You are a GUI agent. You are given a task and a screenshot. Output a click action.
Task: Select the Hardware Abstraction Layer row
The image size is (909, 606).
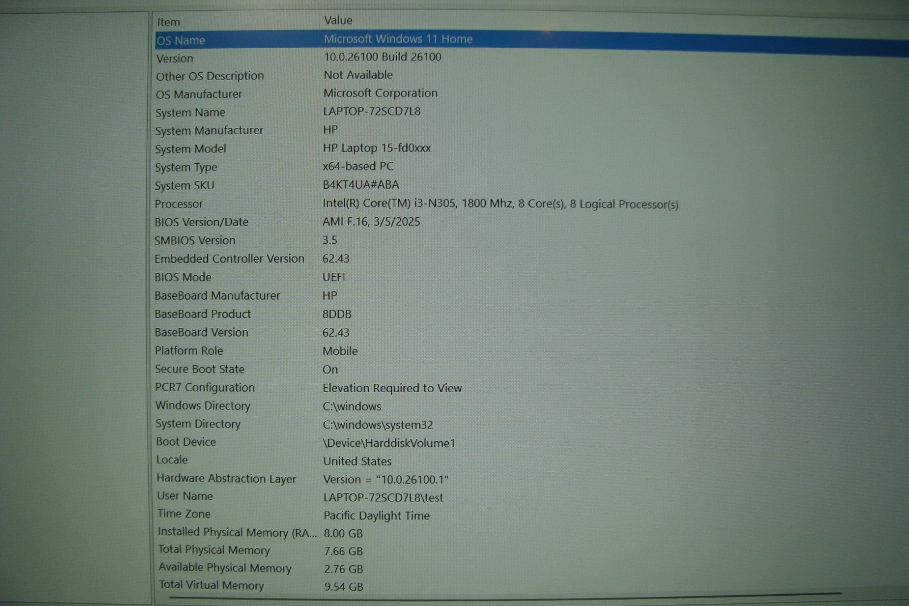(226, 479)
